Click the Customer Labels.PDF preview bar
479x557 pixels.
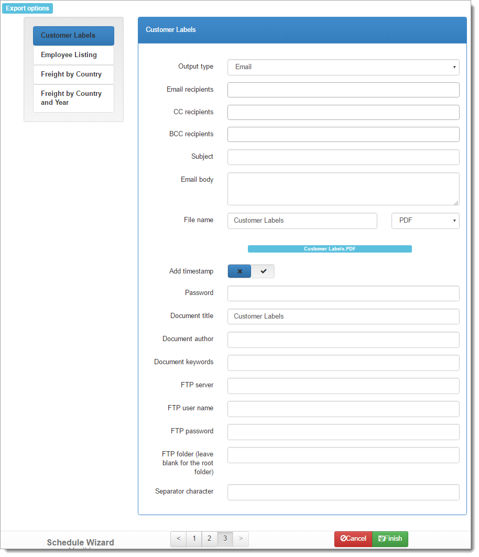(330, 249)
